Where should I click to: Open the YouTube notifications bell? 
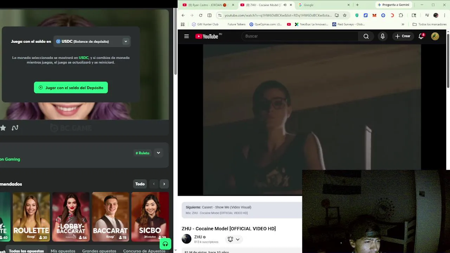(421, 36)
